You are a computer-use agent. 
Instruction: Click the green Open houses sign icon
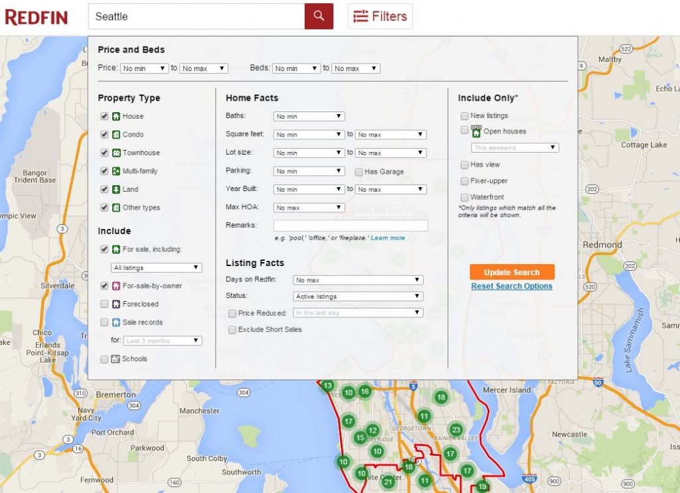[475, 131]
